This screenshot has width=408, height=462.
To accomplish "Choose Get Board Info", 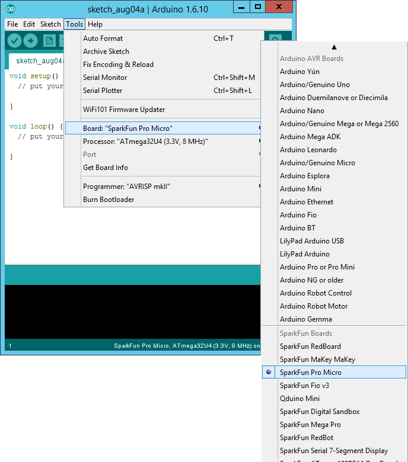I will [163, 168].
